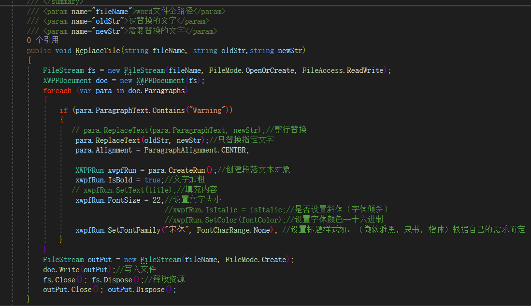Click the opening brace under foreach

[x=45, y=100]
